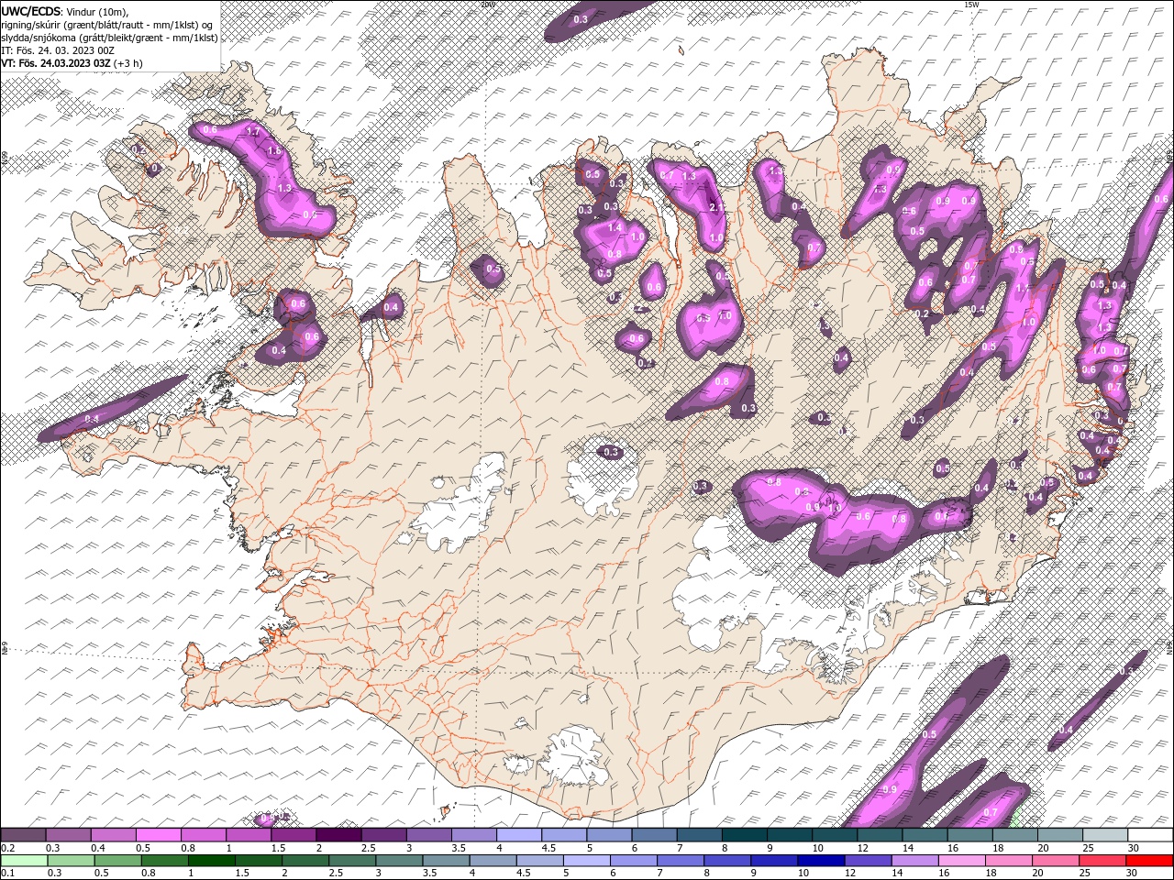
Task: Click the "(+3 h)" forecast offset text
Action: [128, 62]
